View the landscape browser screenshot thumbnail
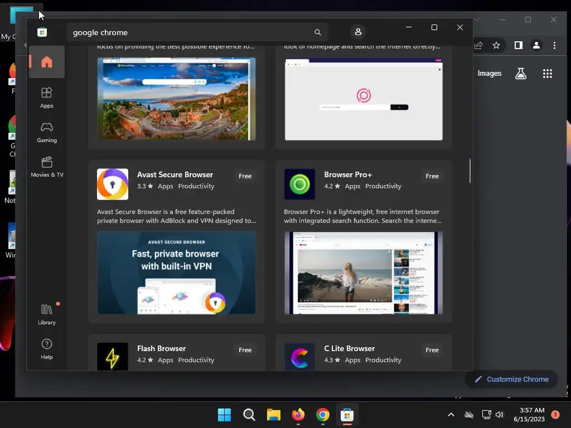The image size is (571, 428). pos(177,99)
